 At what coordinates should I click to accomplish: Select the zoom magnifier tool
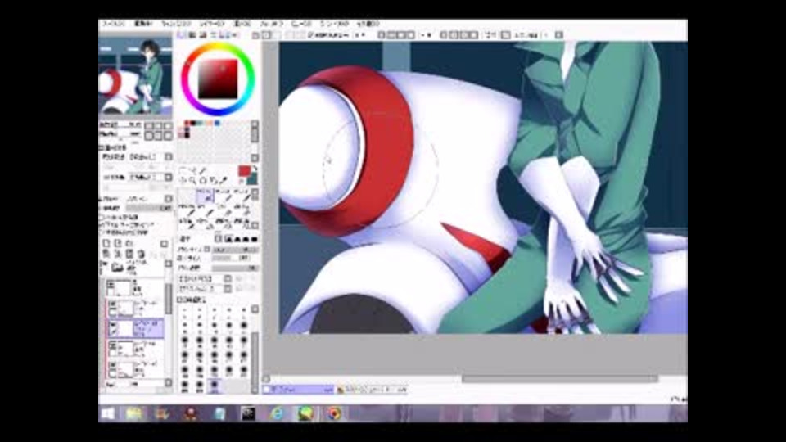pyautogui.click(x=193, y=180)
